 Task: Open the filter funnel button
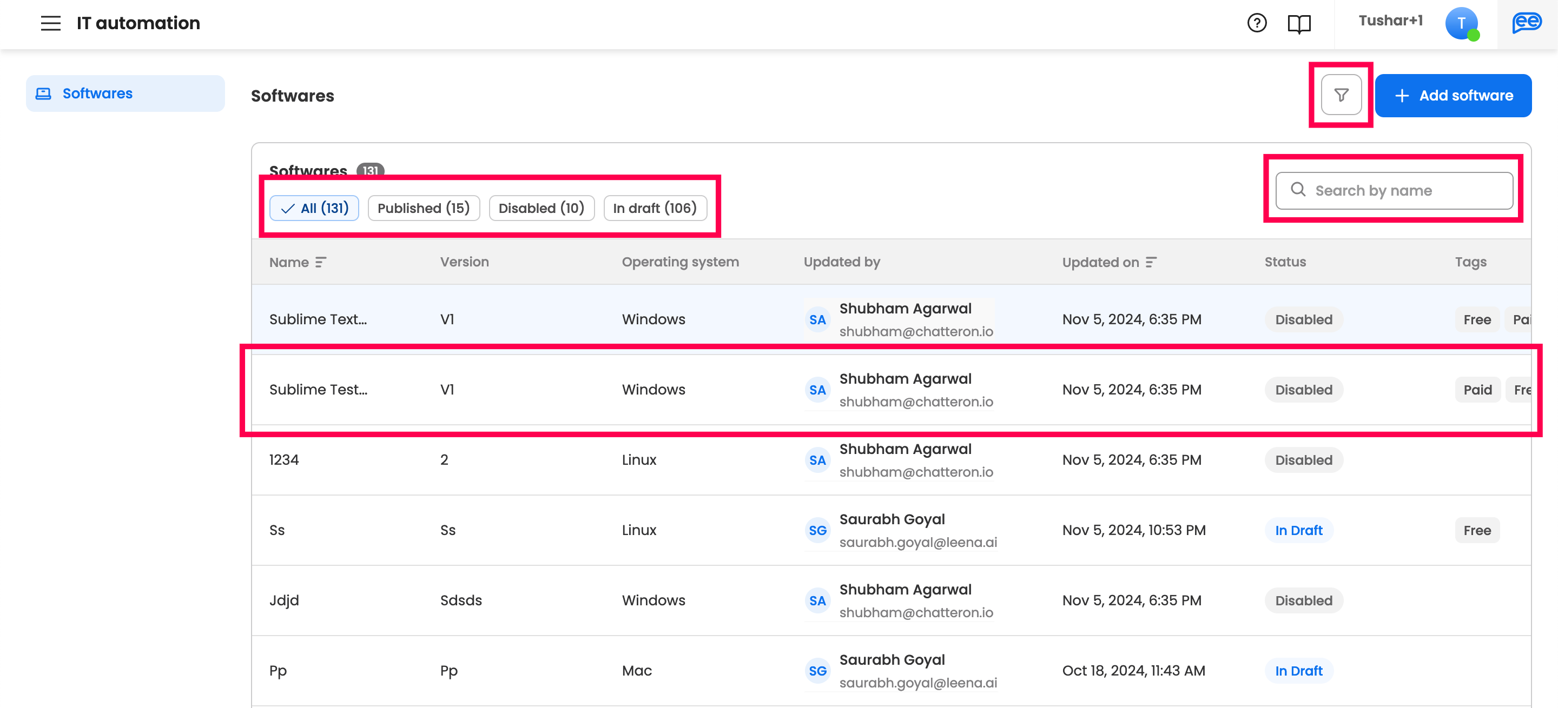[x=1341, y=95]
